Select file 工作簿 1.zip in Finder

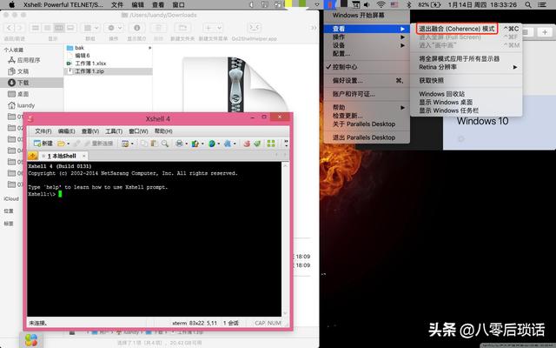(108, 71)
